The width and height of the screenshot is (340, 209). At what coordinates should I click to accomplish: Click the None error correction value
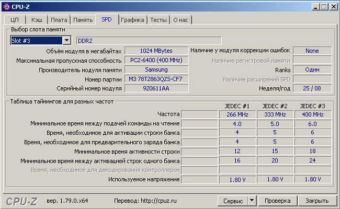coord(312,51)
